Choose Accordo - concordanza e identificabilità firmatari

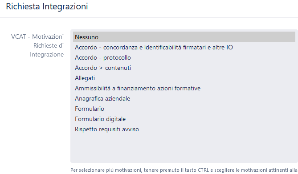[x=184, y=47]
